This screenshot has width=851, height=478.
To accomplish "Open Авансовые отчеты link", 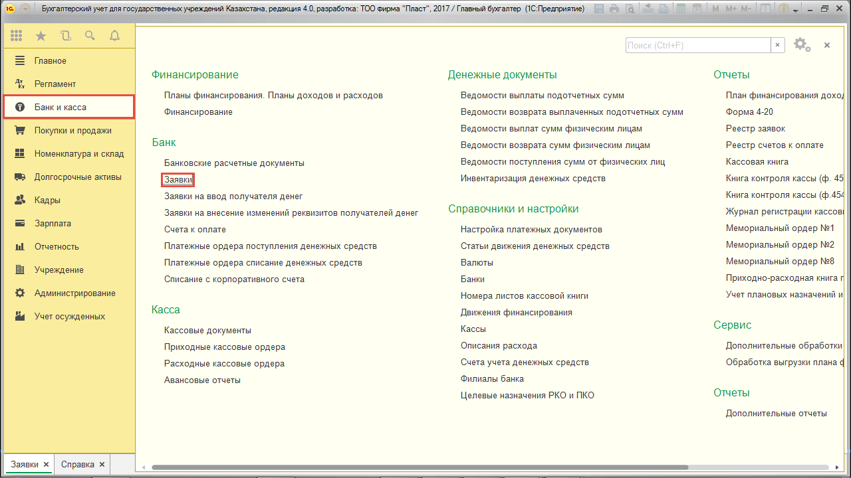I will pyautogui.click(x=202, y=380).
